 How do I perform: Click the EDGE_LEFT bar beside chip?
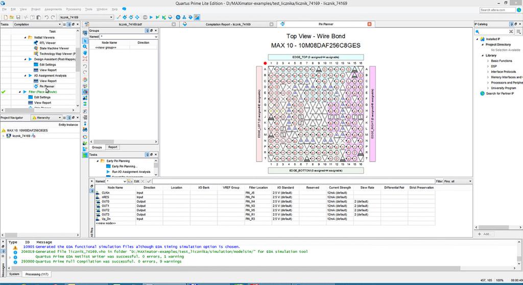coord(259,114)
